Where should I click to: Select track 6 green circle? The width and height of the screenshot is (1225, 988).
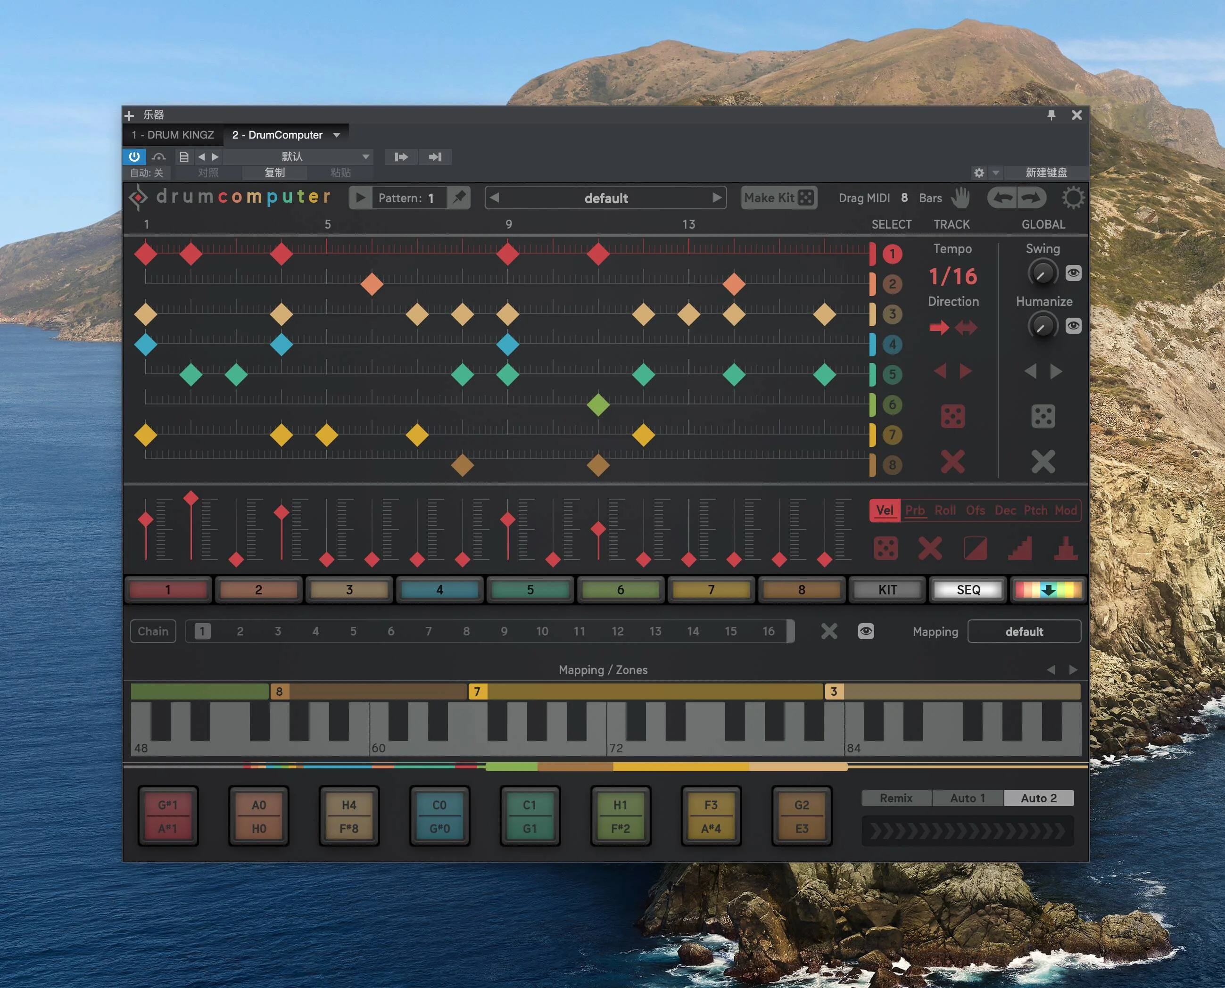tap(892, 404)
